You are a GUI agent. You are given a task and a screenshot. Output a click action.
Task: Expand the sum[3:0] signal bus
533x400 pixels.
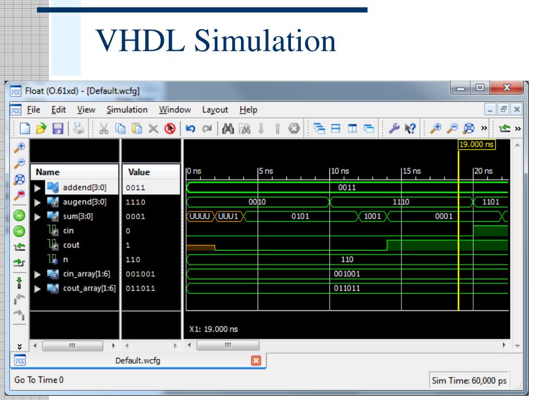pyautogui.click(x=37, y=216)
